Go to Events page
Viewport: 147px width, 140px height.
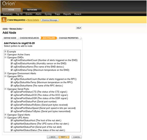29,14
